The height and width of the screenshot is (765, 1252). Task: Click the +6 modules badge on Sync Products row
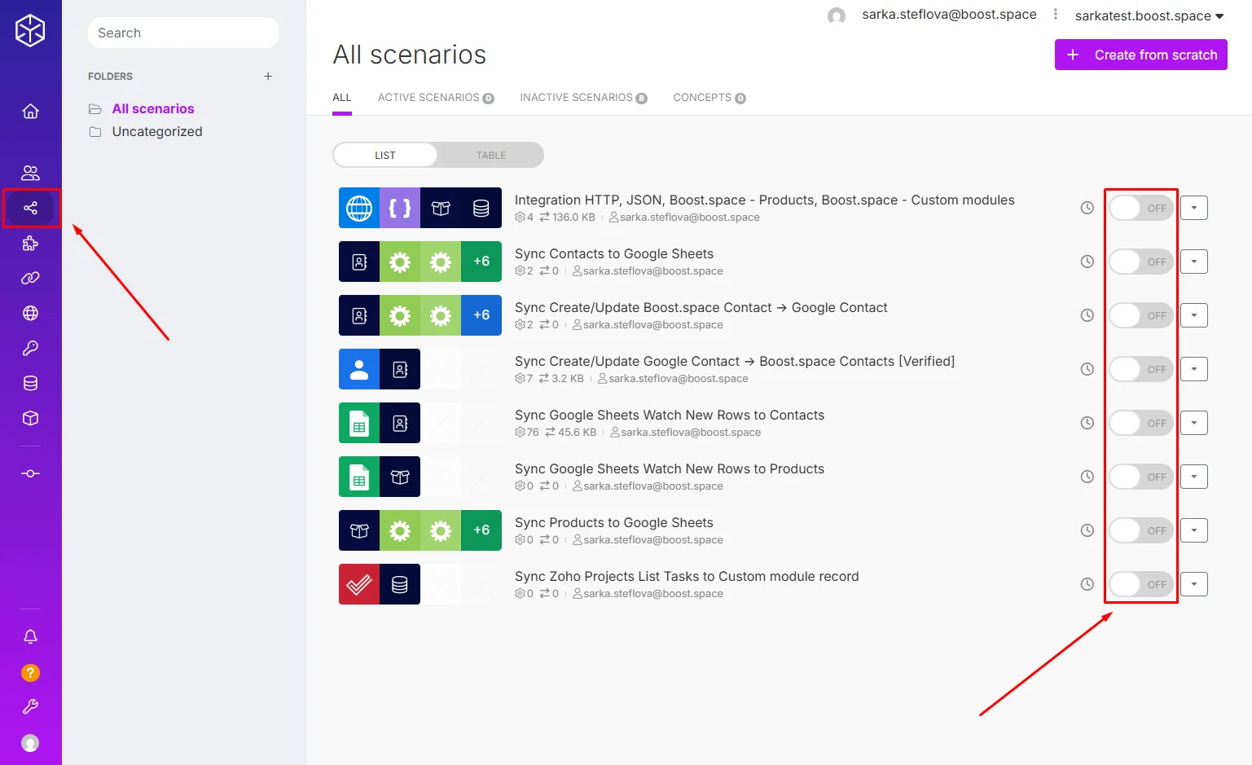pyautogui.click(x=481, y=530)
